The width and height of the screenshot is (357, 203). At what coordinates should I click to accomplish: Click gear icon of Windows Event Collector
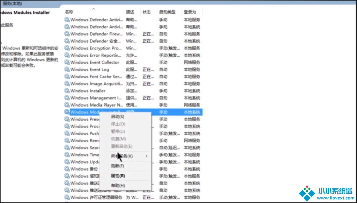[x=67, y=62]
